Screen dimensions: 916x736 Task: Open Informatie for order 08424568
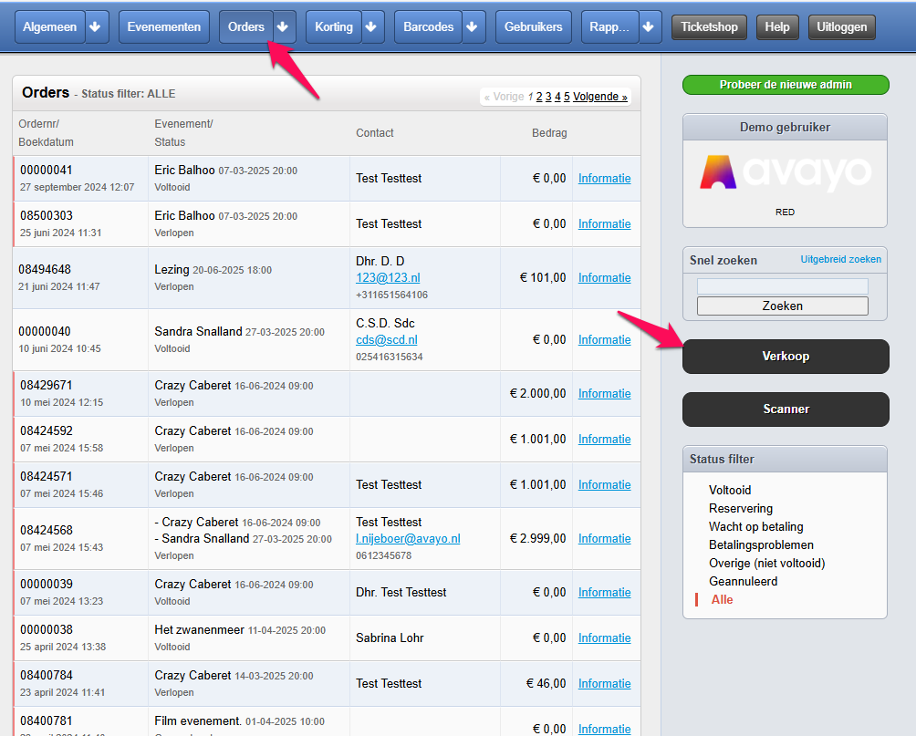(x=605, y=538)
